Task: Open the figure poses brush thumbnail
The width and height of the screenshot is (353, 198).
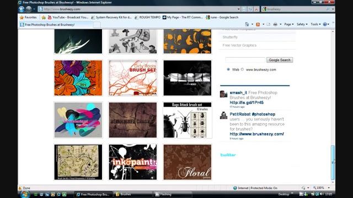Action: click(133, 41)
